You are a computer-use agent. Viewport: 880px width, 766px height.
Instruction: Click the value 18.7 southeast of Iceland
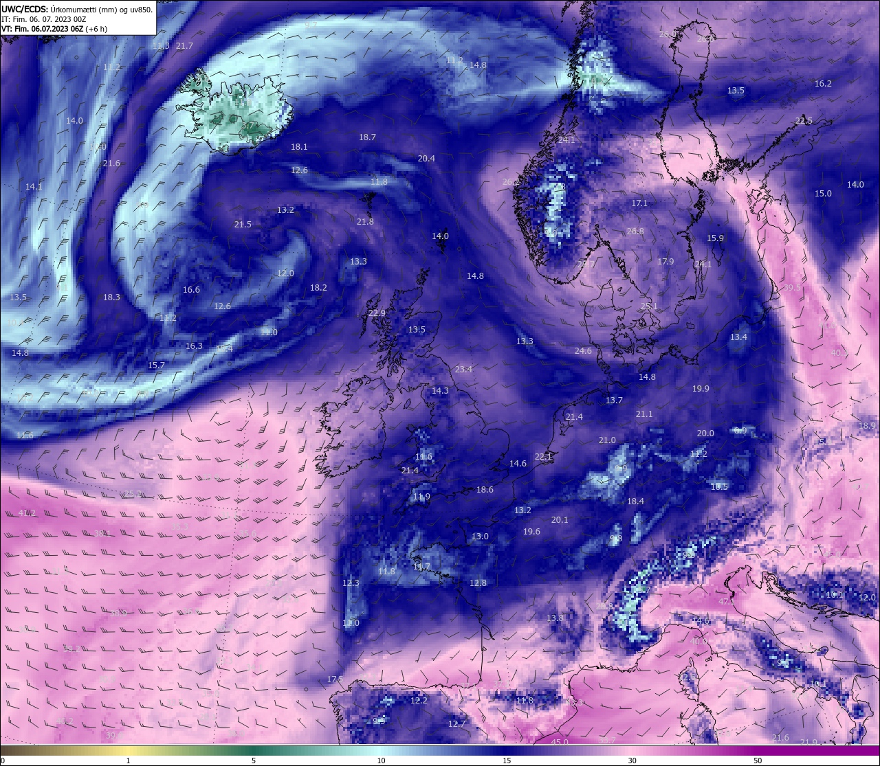[367, 137]
